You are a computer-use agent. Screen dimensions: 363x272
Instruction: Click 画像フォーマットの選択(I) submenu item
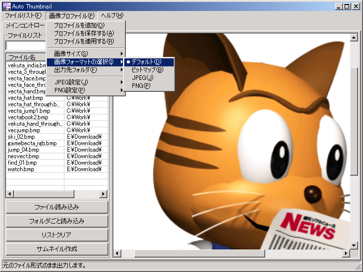86,62
